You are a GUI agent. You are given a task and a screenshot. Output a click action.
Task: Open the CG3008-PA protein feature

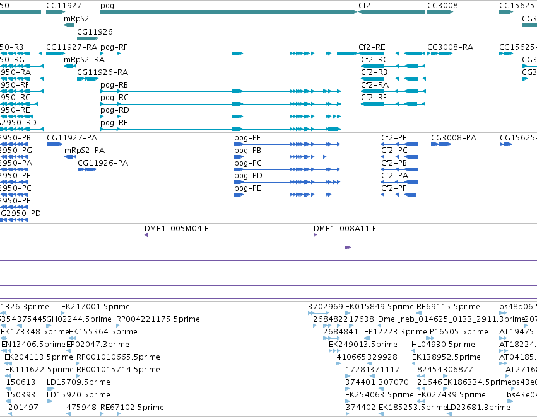[x=441, y=144]
